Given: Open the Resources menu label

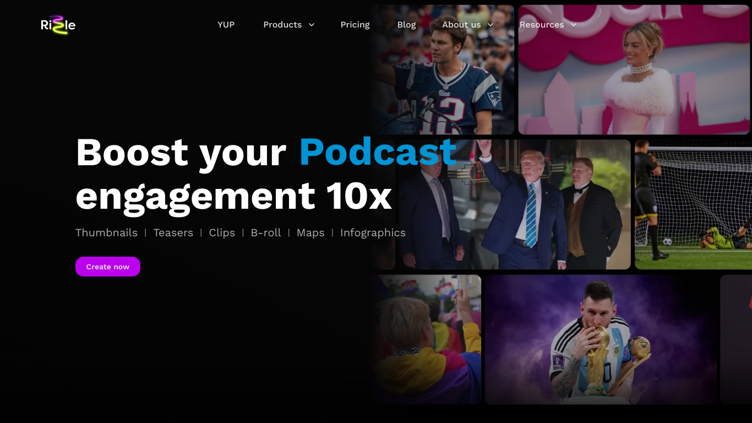Looking at the screenshot, I should pyautogui.click(x=542, y=25).
